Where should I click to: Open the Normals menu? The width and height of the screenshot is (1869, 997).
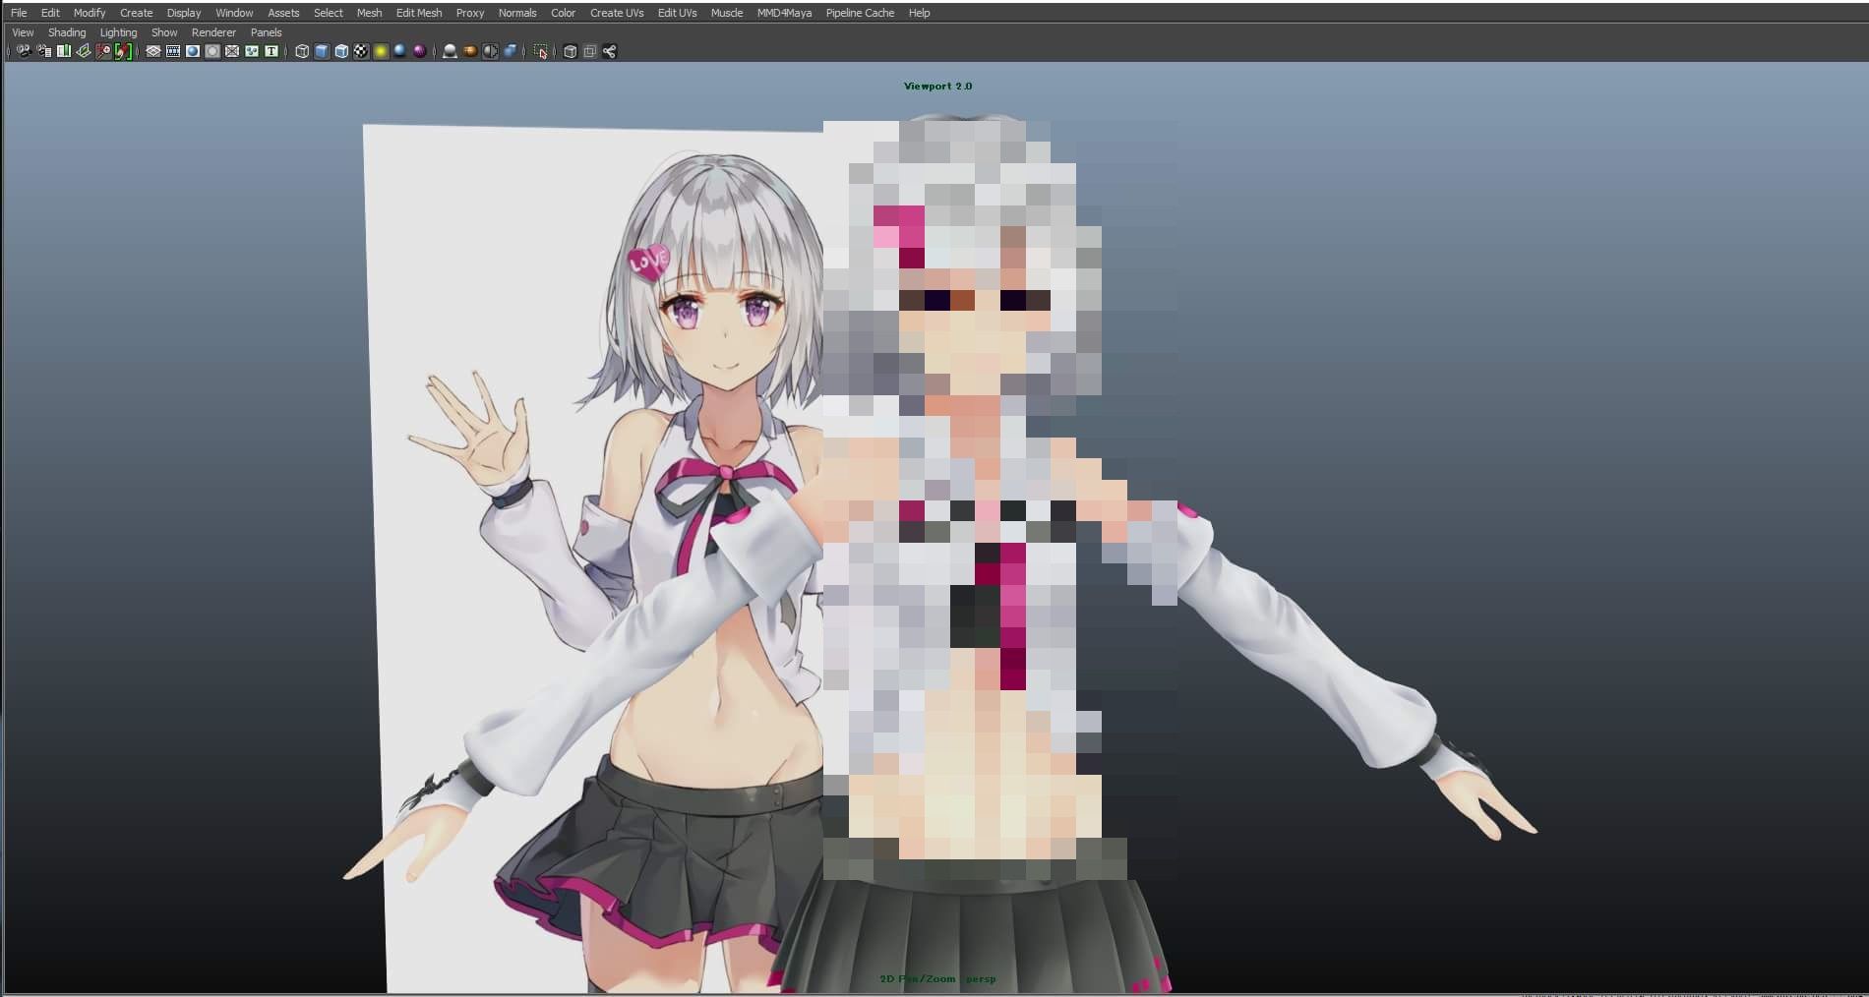coord(517,13)
